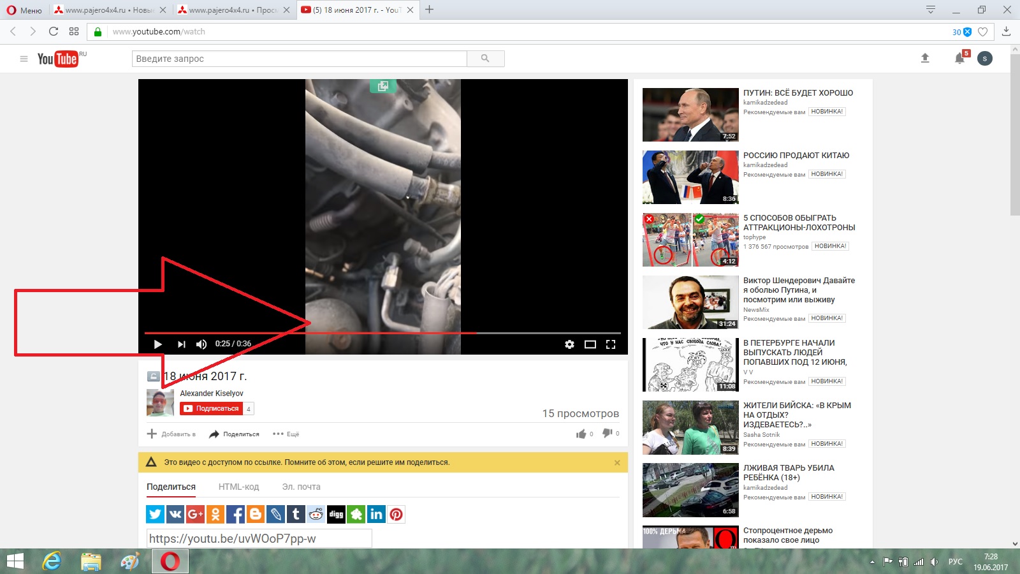This screenshot has width=1020, height=574.
Task: Seek on the video progress bar
Action: point(382,333)
